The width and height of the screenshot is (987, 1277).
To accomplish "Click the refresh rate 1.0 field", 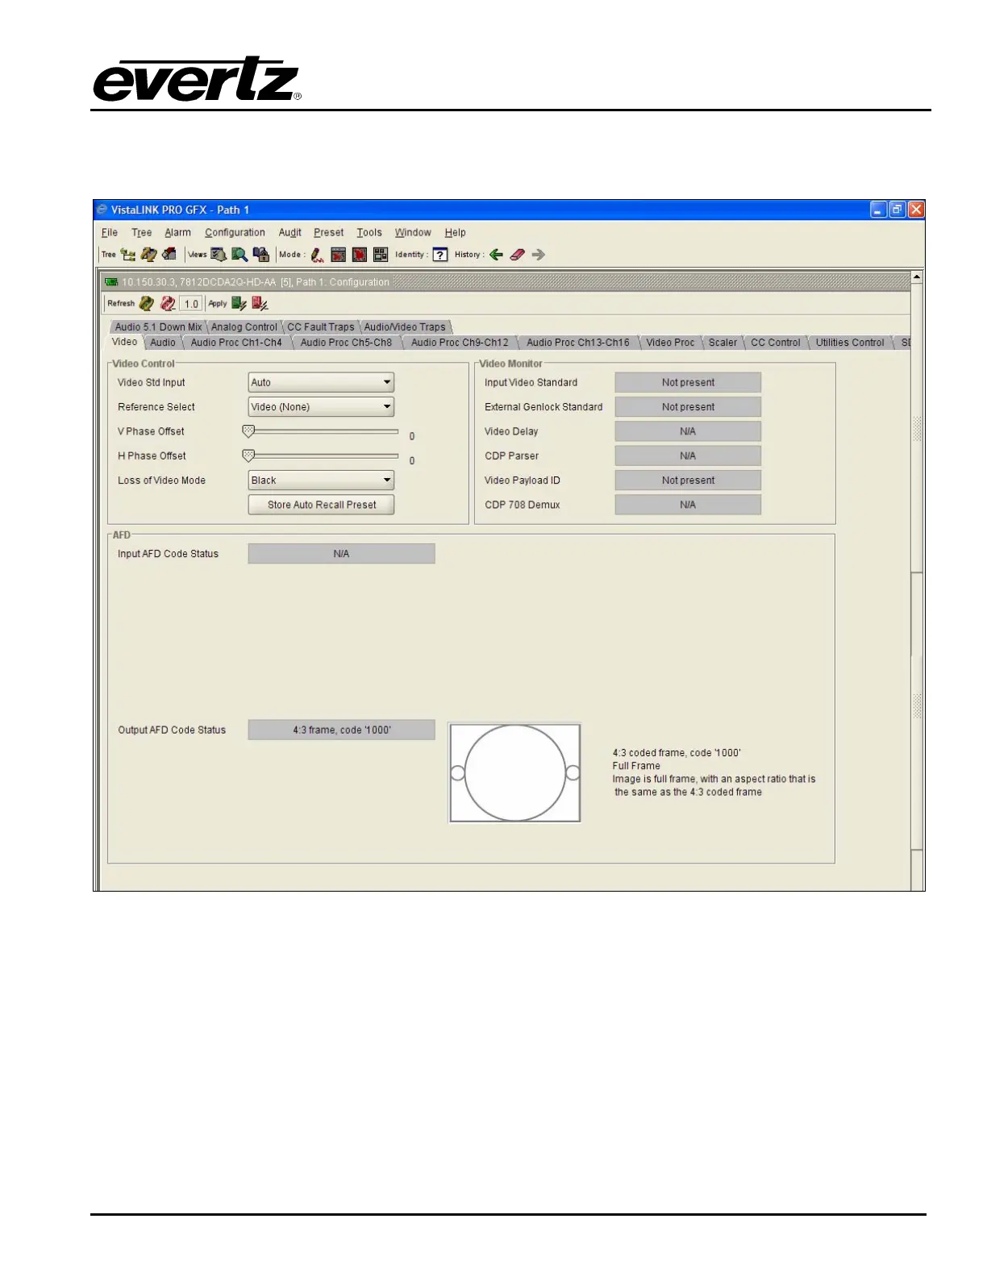I will 191,304.
